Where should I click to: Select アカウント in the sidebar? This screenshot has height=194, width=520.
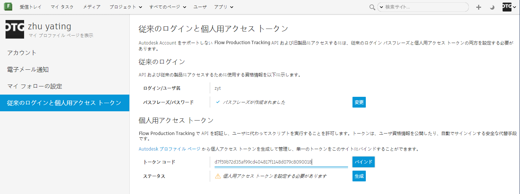point(64,53)
